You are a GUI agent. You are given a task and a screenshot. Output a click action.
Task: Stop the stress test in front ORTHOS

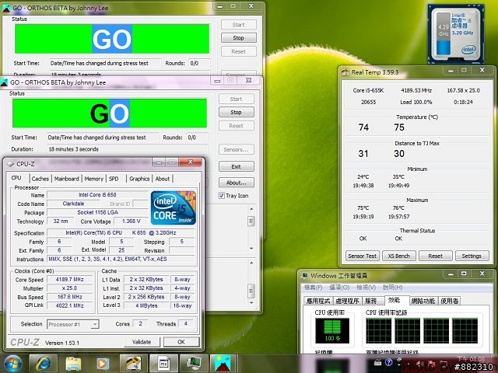click(236, 112)
